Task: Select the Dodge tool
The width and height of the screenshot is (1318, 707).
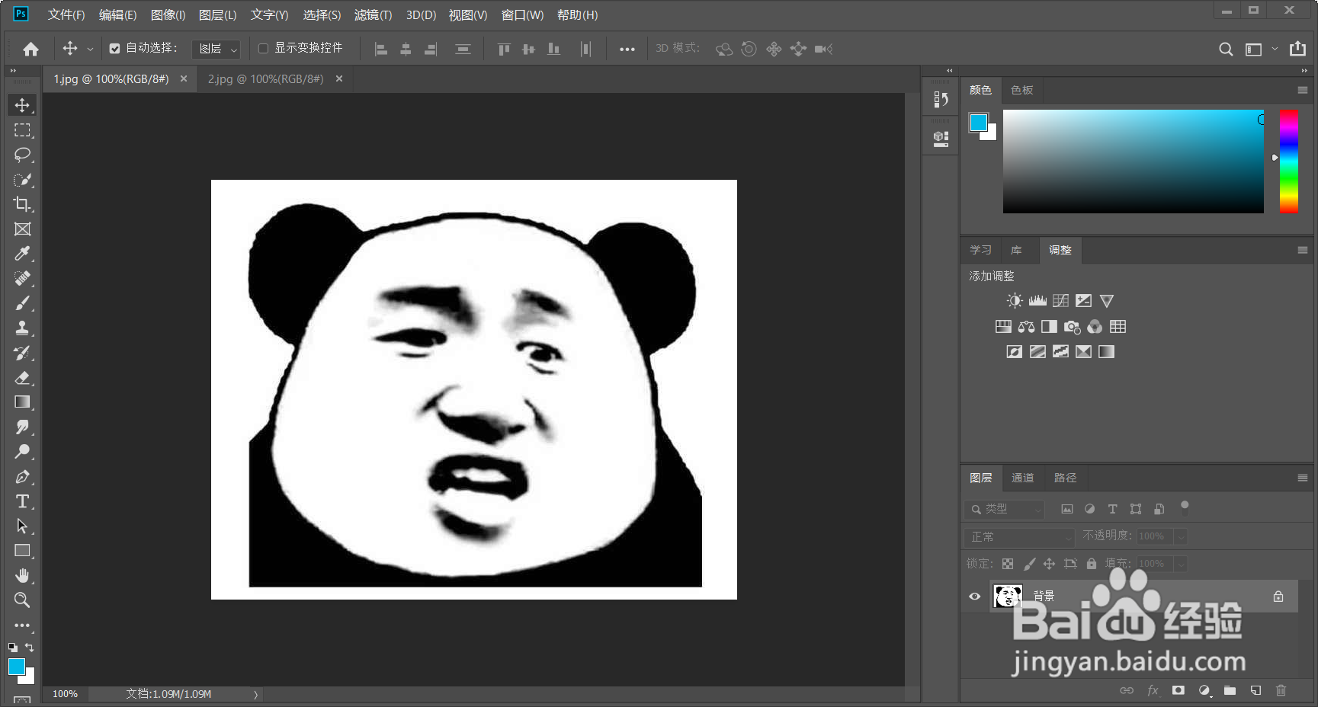Action: pos(22,452)
